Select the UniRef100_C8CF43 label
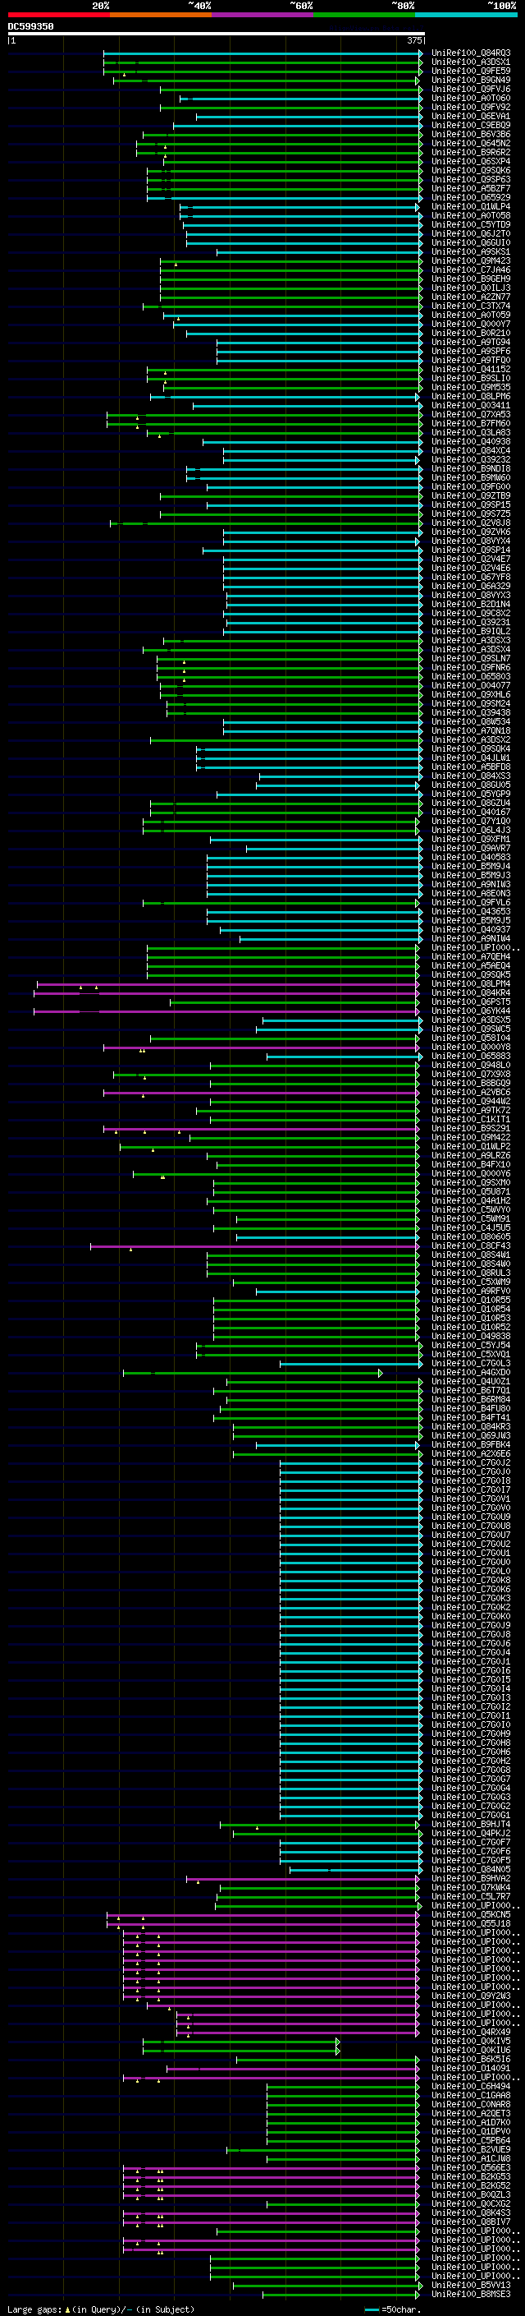Image resolution: width=525 pixels, height=2316 pixels. pyautogui.click(x=471, y=1246)
